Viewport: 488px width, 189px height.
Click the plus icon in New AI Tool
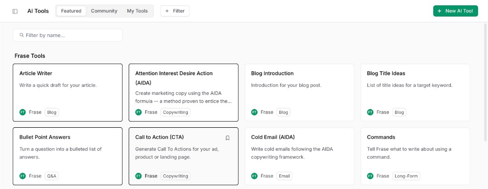(x=439, y=11)
